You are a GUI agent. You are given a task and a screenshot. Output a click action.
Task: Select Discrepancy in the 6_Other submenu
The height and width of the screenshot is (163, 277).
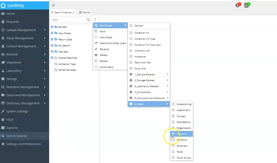pyautogui.click(x=182, y=122)
